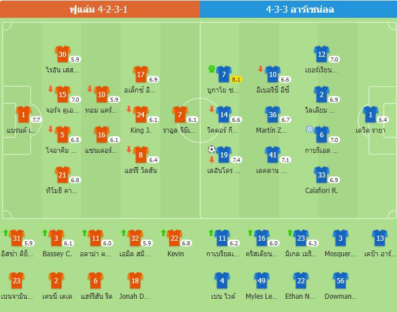Screen dimensions: 397x312
Task: Select the orange number 31 substitute jersey
Action: click(x=17, y=238)
